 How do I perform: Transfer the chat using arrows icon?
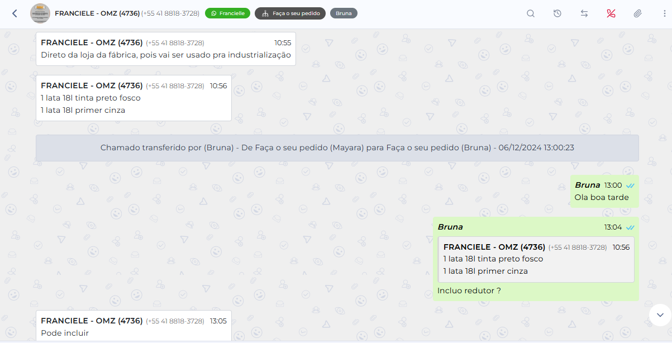(584, 13)
